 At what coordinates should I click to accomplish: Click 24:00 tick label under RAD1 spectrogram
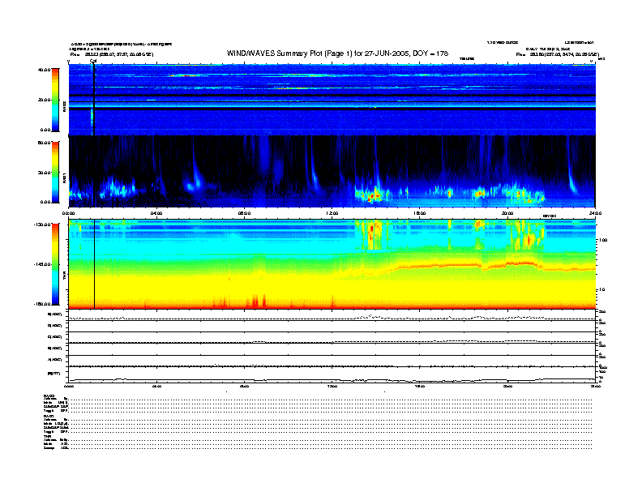(595, 213)
